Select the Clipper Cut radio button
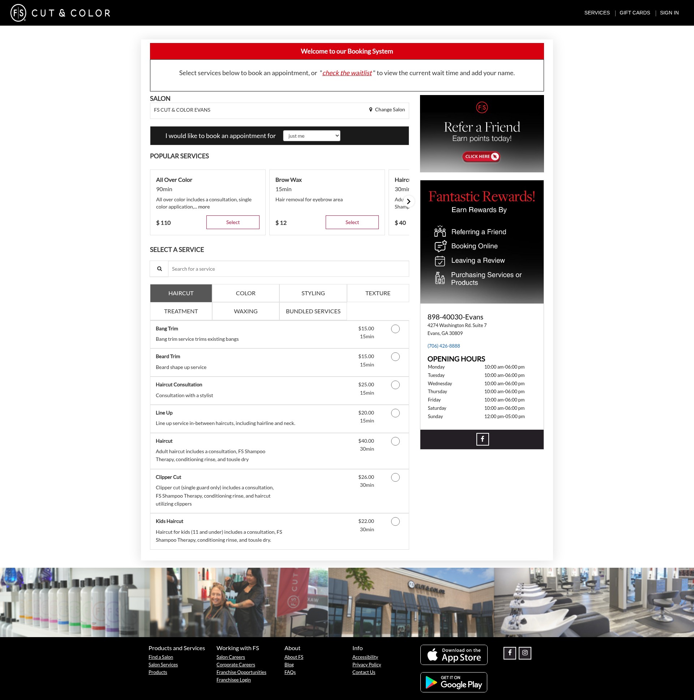The width and height of the screenshot is (694, 700). click(395, 477)
